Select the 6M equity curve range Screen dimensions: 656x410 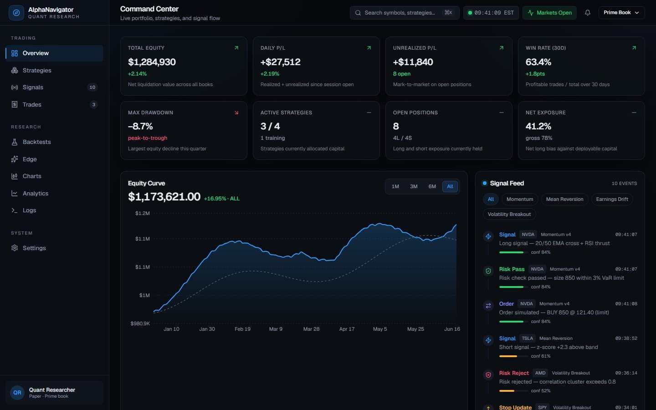point(432,187)
